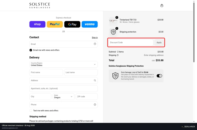This screenshot has width=197, height=130.
Task: Click the Shipping method heading
Action: (38, 117)
